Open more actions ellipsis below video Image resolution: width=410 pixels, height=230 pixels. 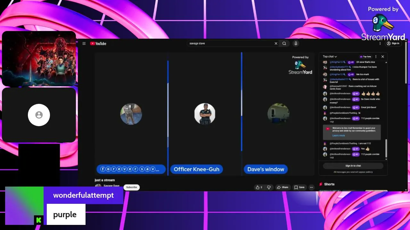pyautogui.click(x=311, y=188)
